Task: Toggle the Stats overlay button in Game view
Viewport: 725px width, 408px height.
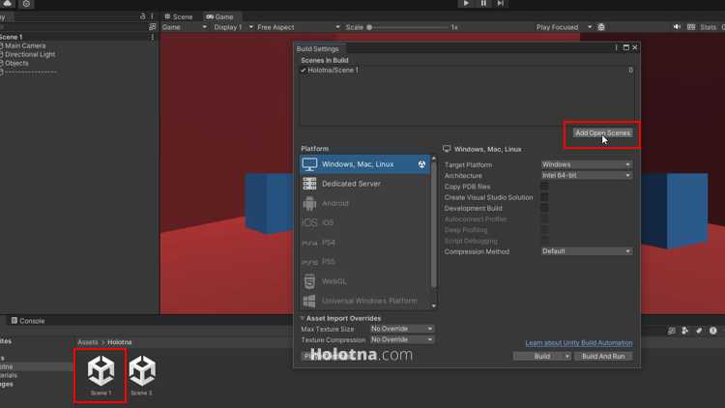Action: point(708,27)
